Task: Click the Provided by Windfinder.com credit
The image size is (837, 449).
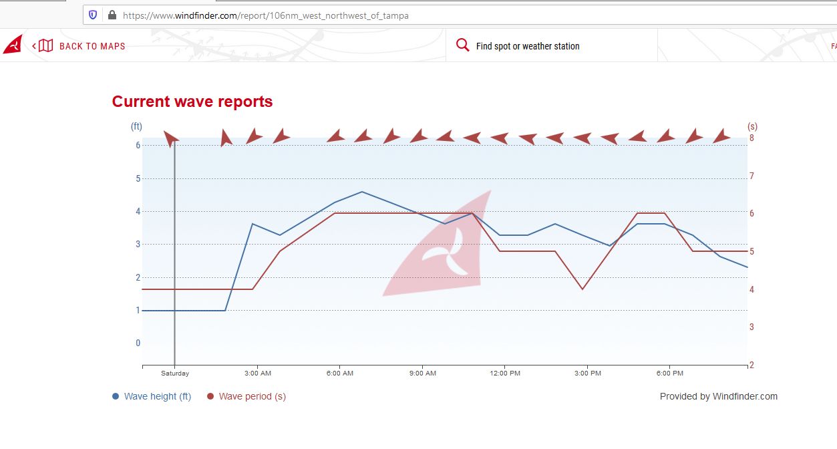Action: [x=719, y=396]
